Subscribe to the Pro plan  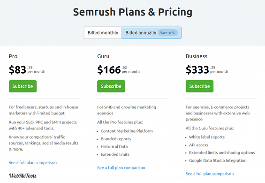[23, 86]
